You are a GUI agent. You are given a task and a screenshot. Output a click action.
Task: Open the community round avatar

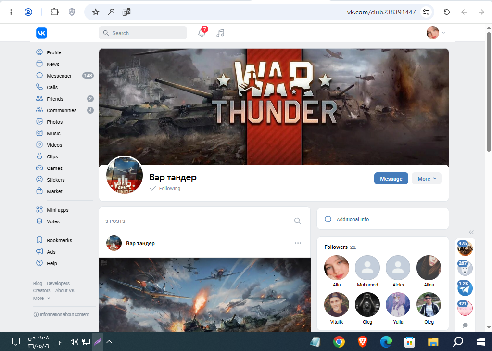125,175
